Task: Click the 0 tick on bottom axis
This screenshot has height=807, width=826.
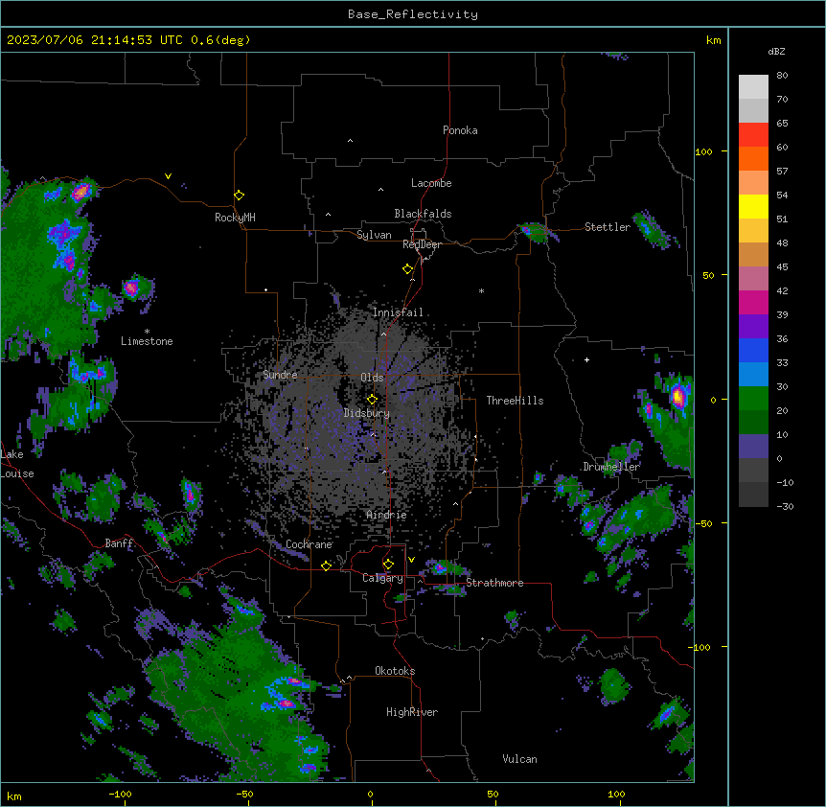Action: pyautogui.click(x=370, y=794)
